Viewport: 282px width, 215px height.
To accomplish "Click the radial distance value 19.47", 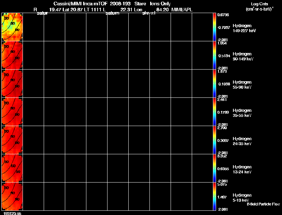I will coord(55,10).
